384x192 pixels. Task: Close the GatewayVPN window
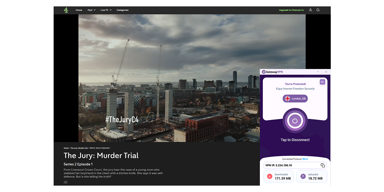click(326, 72)
